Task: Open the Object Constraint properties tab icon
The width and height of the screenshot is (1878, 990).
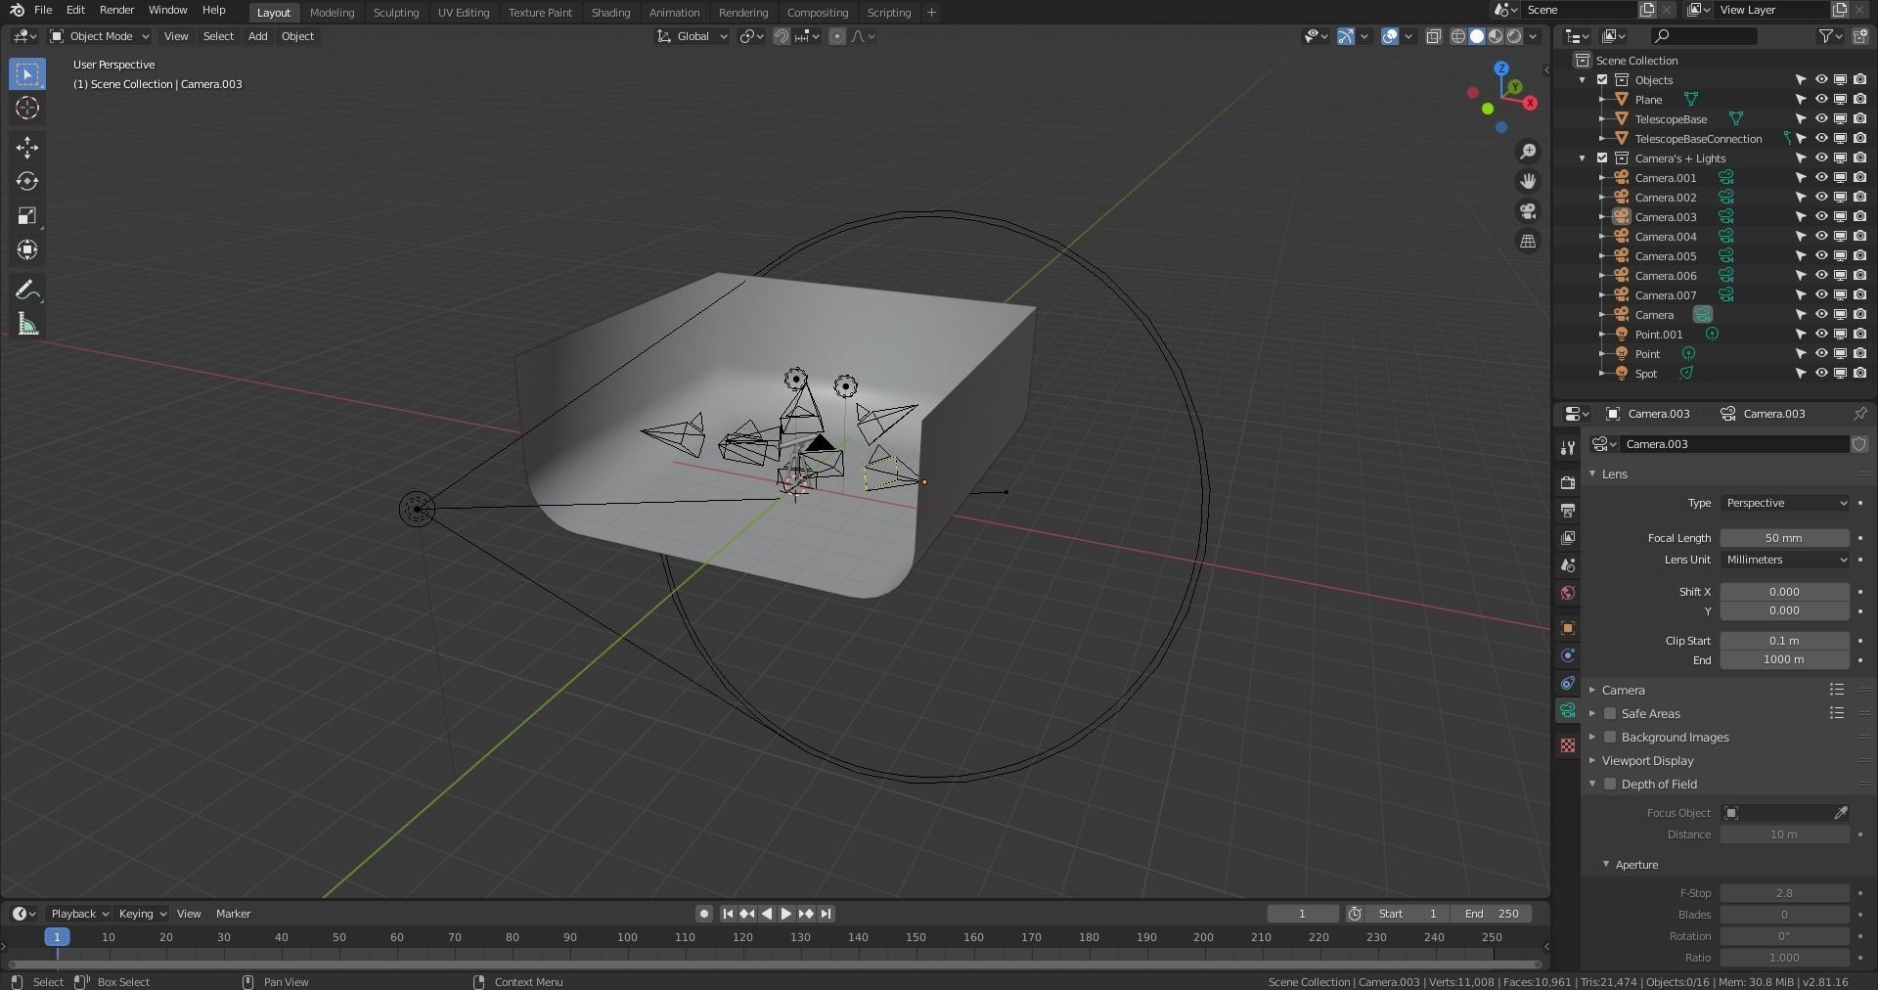Action: (x=1568, y=683)
